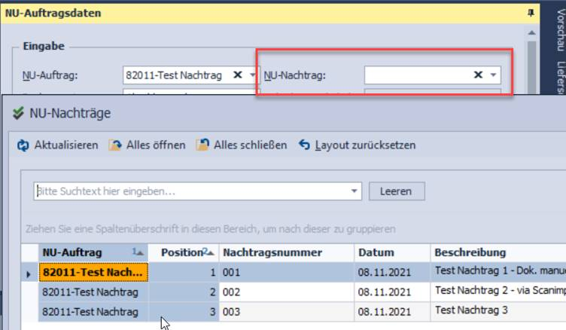Click the Alles schließen icon
The image size is (566, 330).
pyautogui.click(x=202, y=145)
